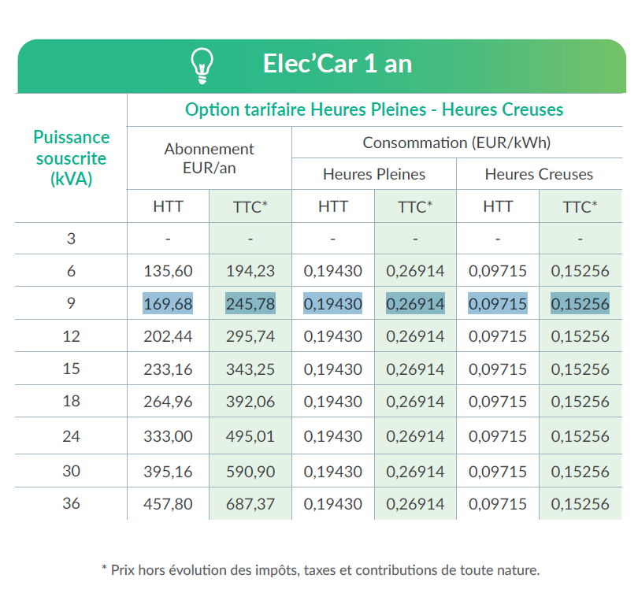Select the 3 kVA row label
Screen dimensions: 638x593
tap(71, 239)
